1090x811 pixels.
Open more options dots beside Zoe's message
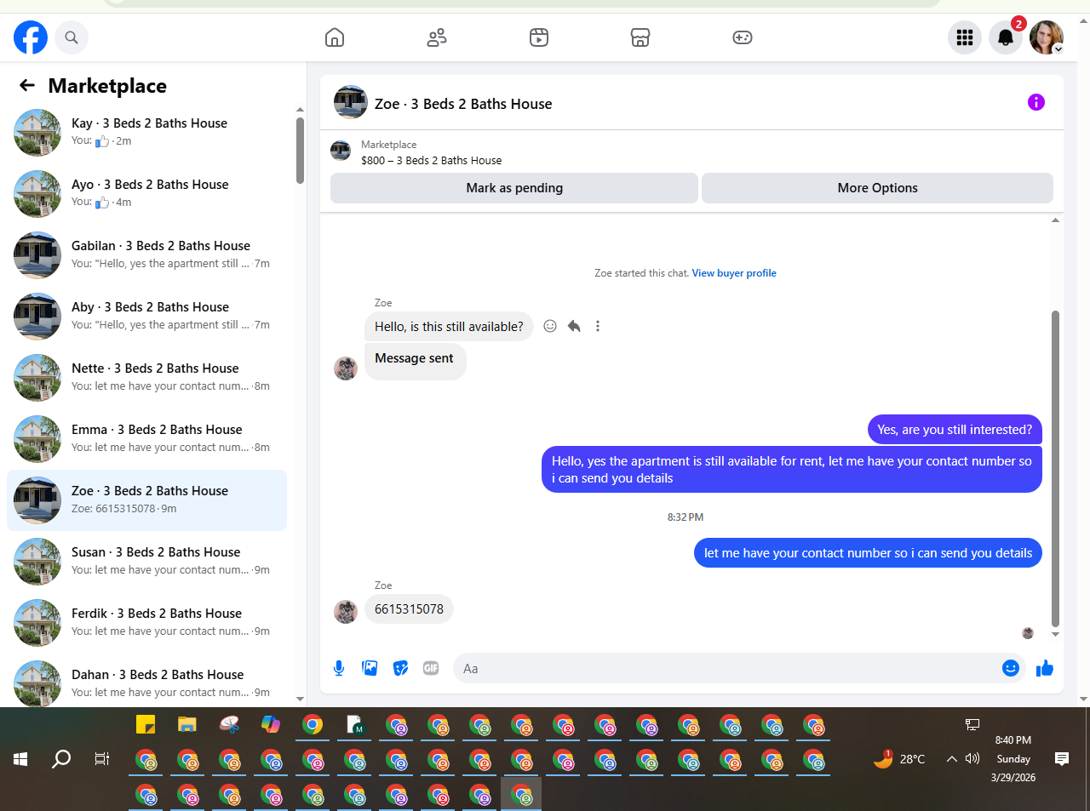click(598, 326)
